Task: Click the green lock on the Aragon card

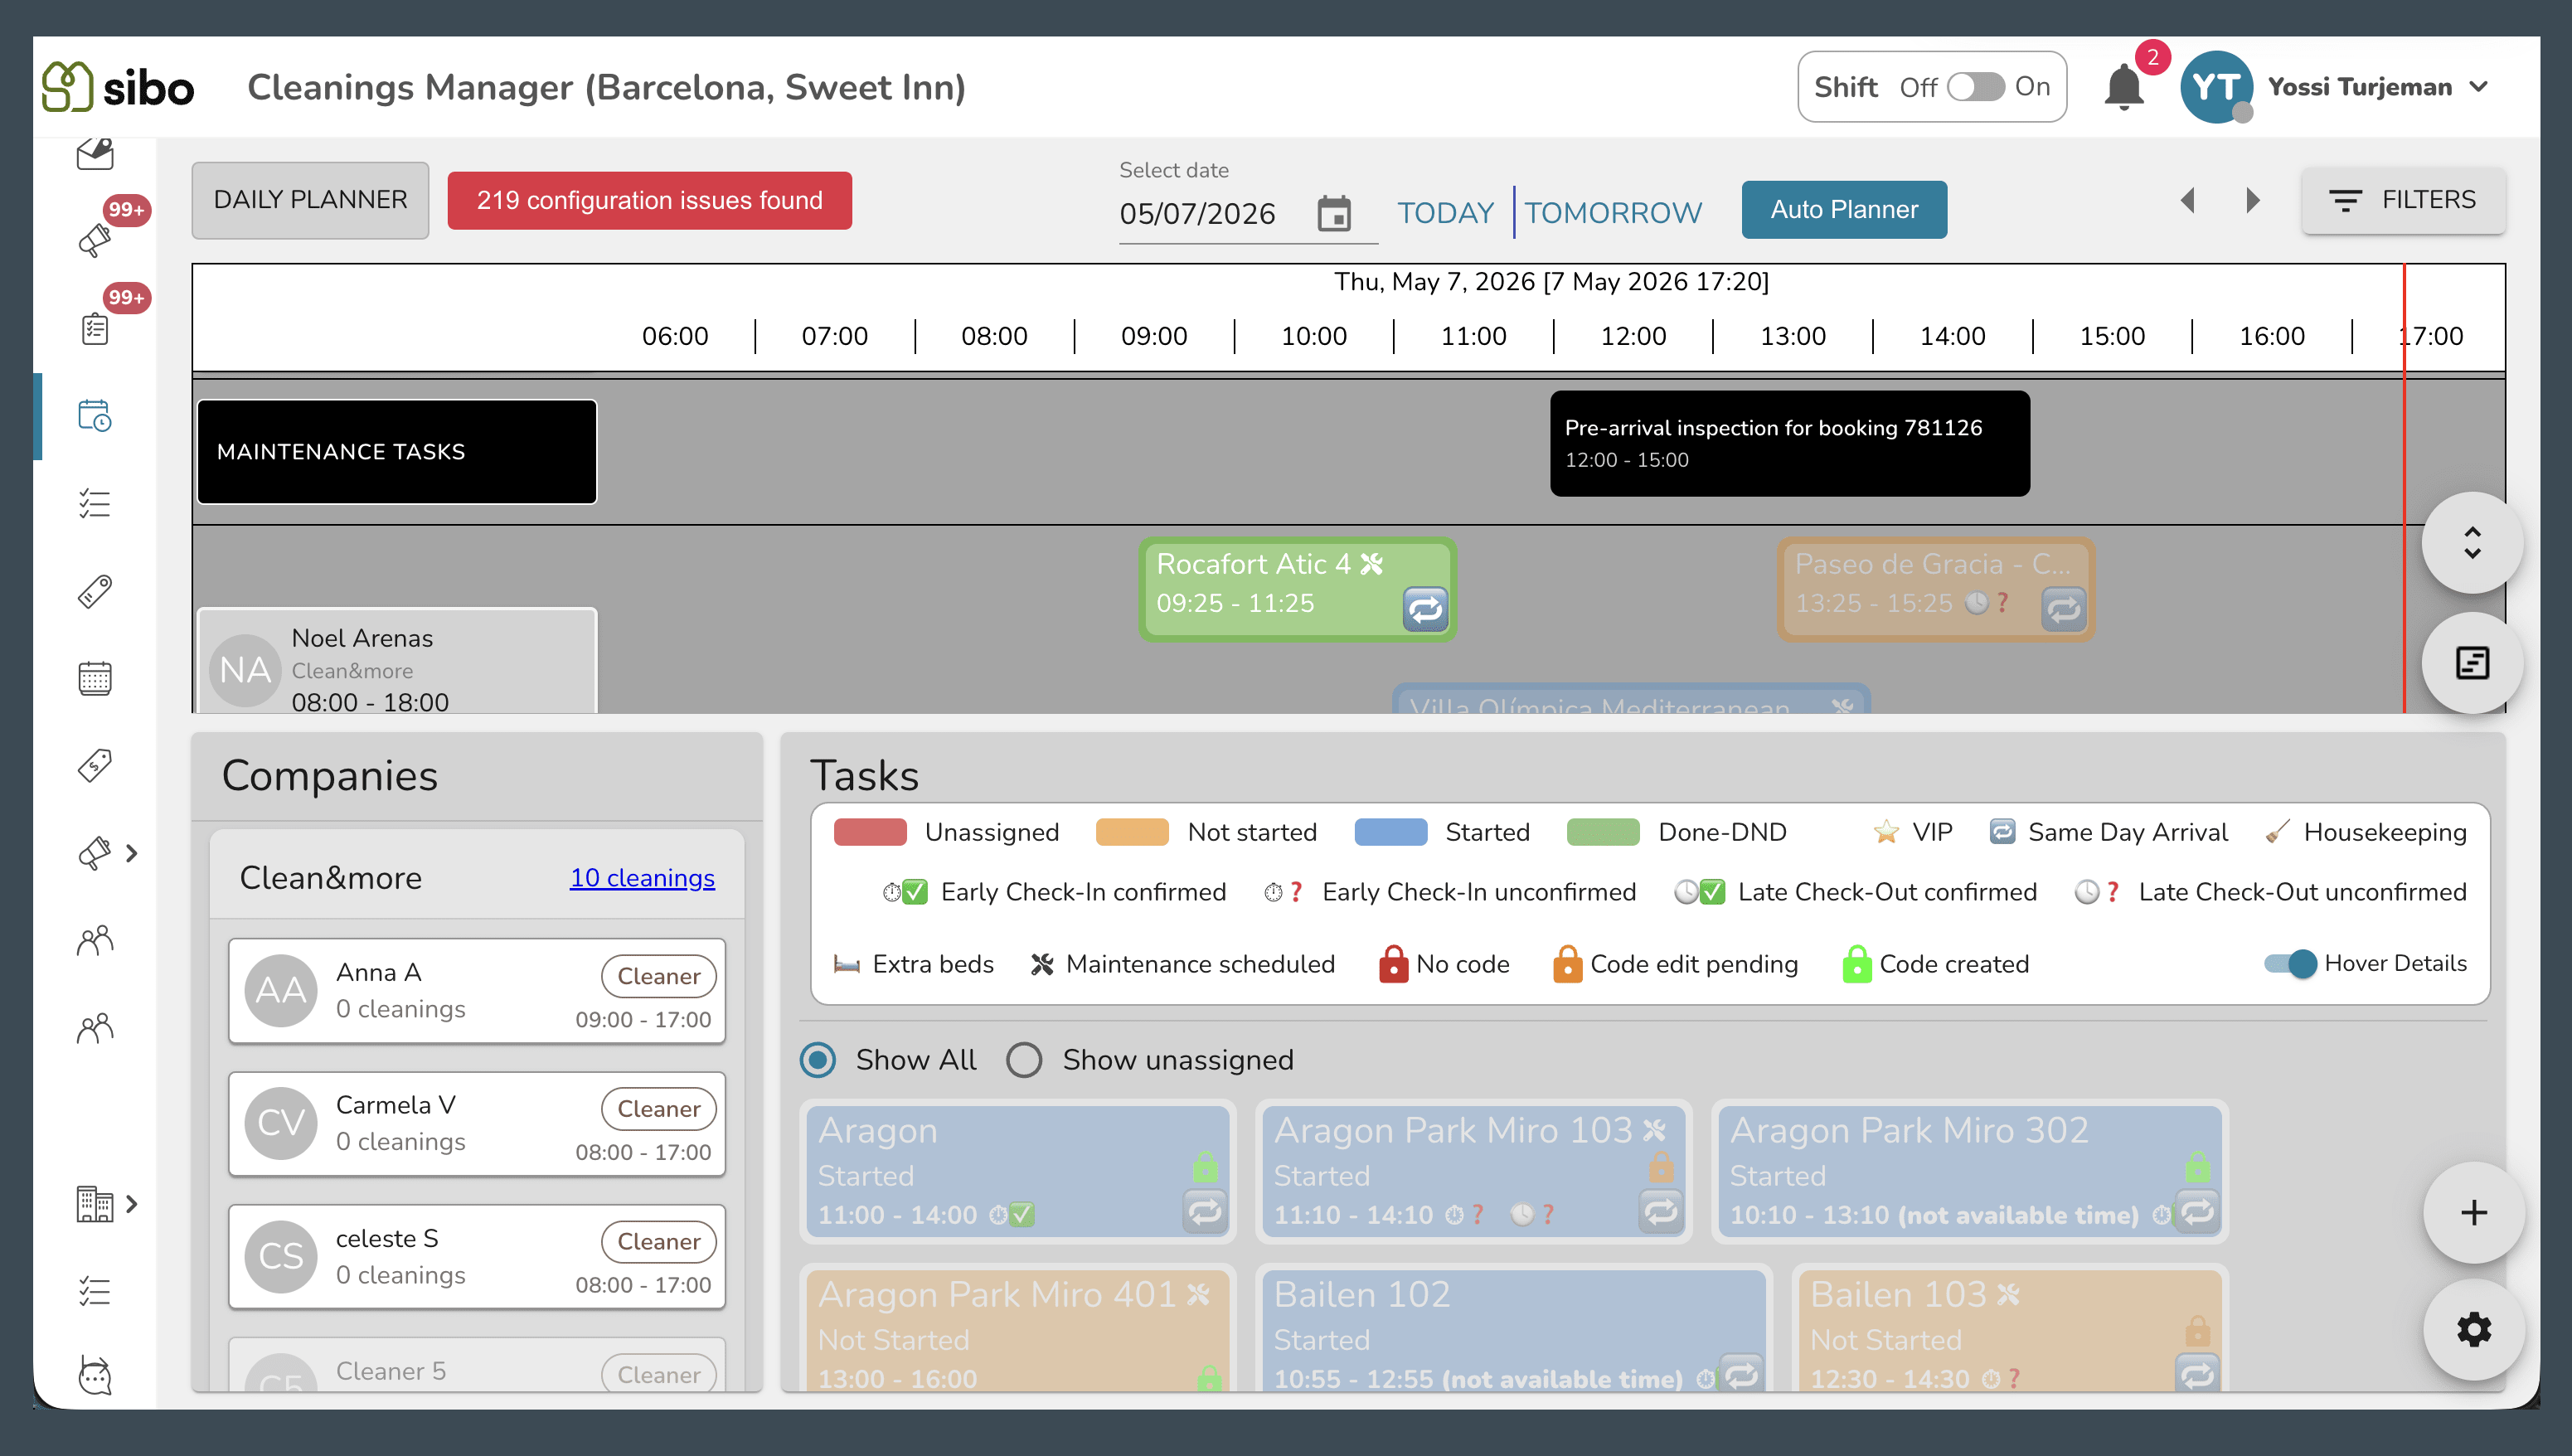Action: [x=1205, y=1167]
